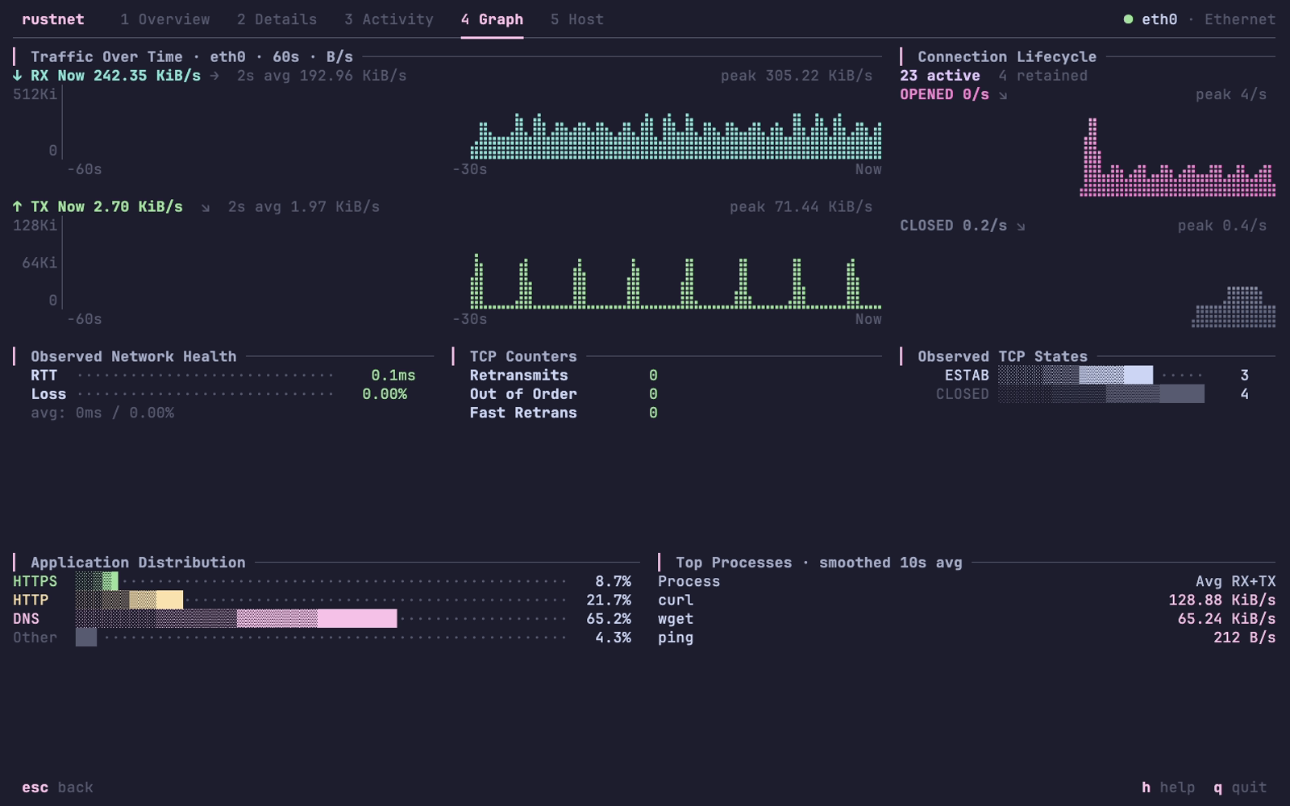Click the Fast Retrans counter row

(x=564, y=413)
